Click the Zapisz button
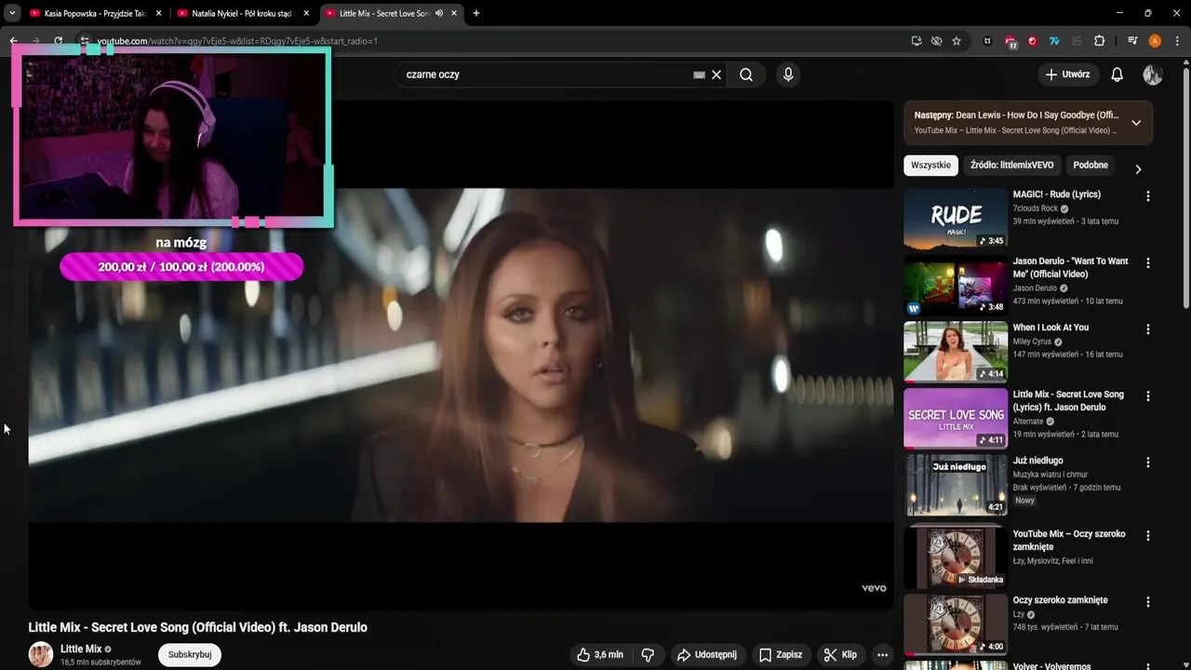Screen dimensions: 1191x670 point(780,655)
